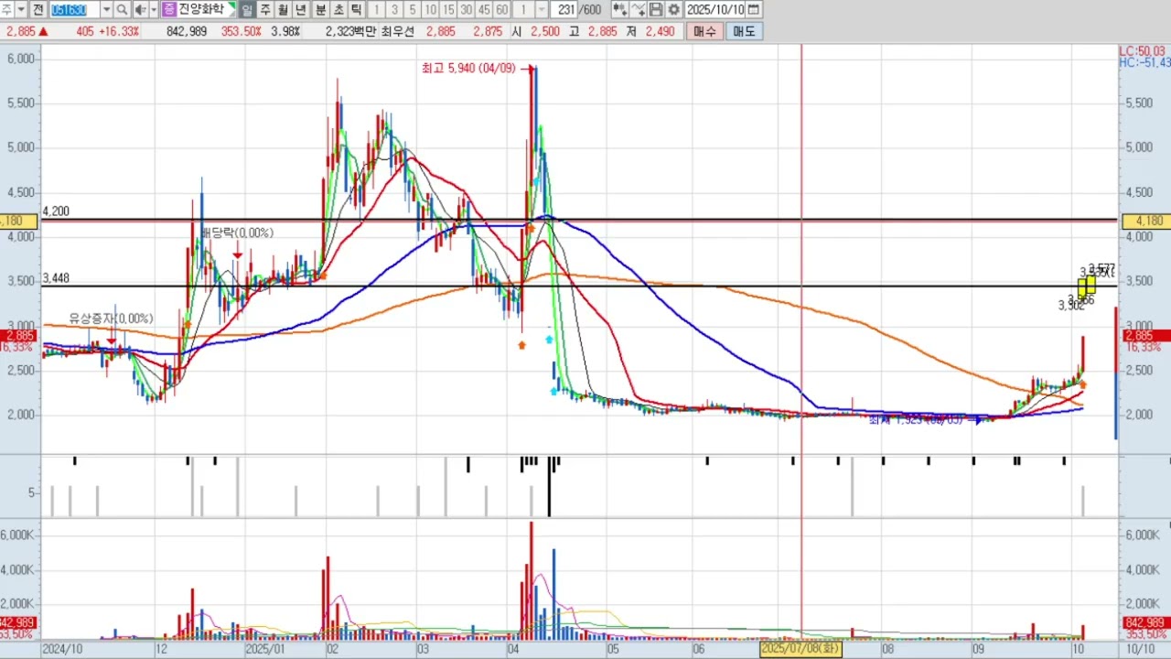The height and width of the screenshot is (659, 1171).
Task: Save chart with the floppy disk icon
Action: point(656,9)
